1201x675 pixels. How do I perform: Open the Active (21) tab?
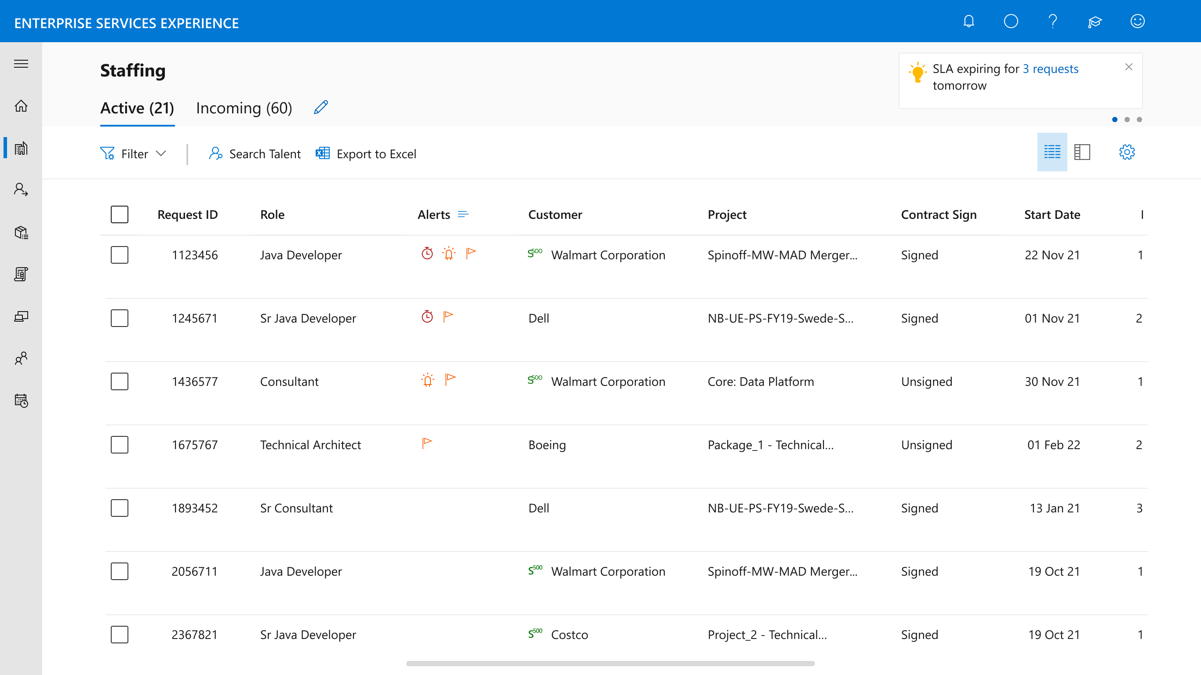(x=137, y=108)
